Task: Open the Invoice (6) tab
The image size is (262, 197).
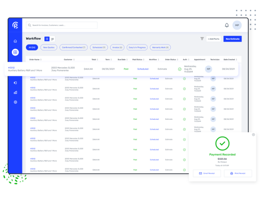Action: tap(117, 47)
